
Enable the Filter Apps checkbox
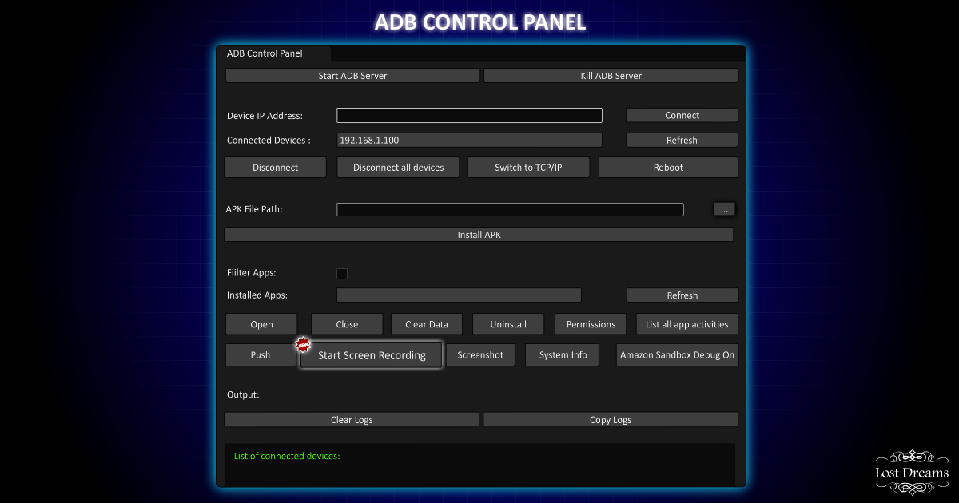[342, 273]
